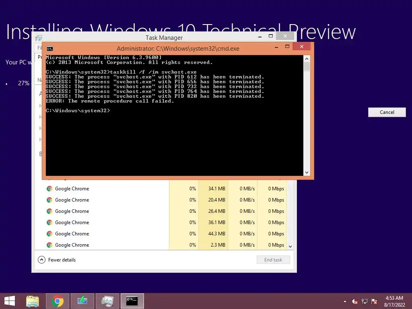412x309 pixels.
Task: Click Chrome icon of the 34.1 MB row
Action: [49, 189]
